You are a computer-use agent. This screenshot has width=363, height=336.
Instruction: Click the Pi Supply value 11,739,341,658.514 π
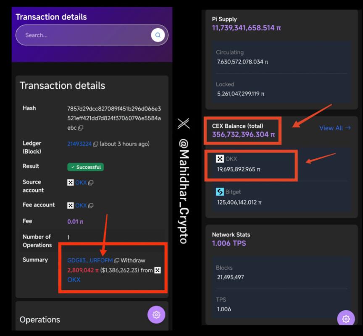coord(246,28)
